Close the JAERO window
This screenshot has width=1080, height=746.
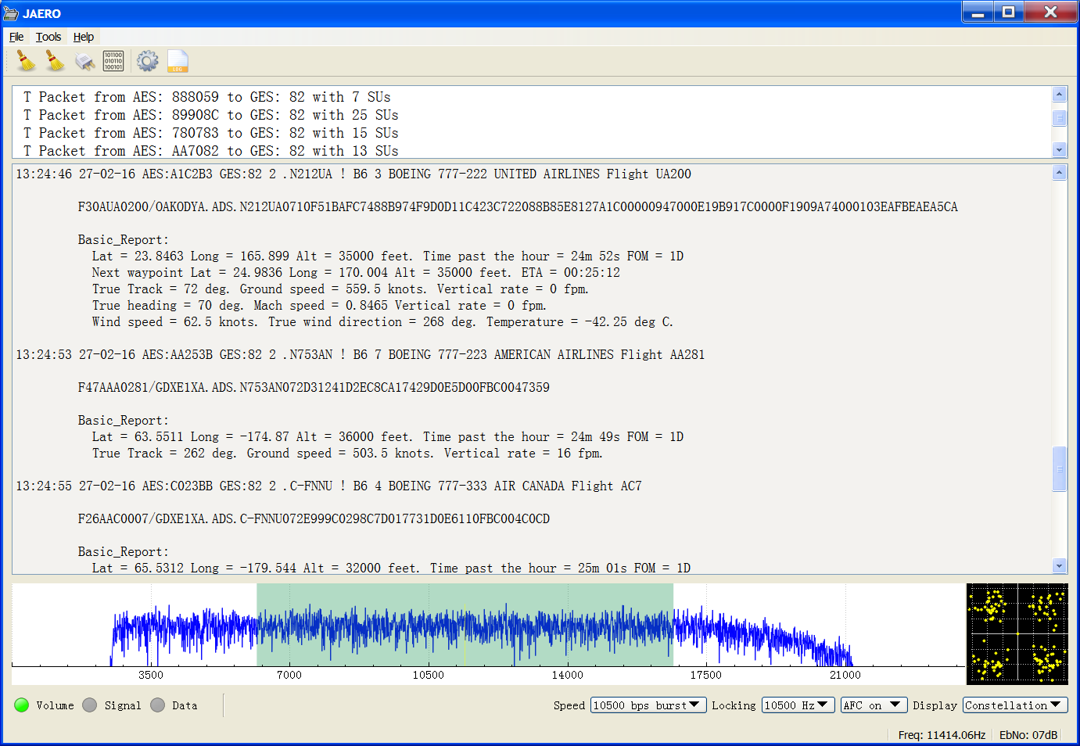pos(1050,12)
